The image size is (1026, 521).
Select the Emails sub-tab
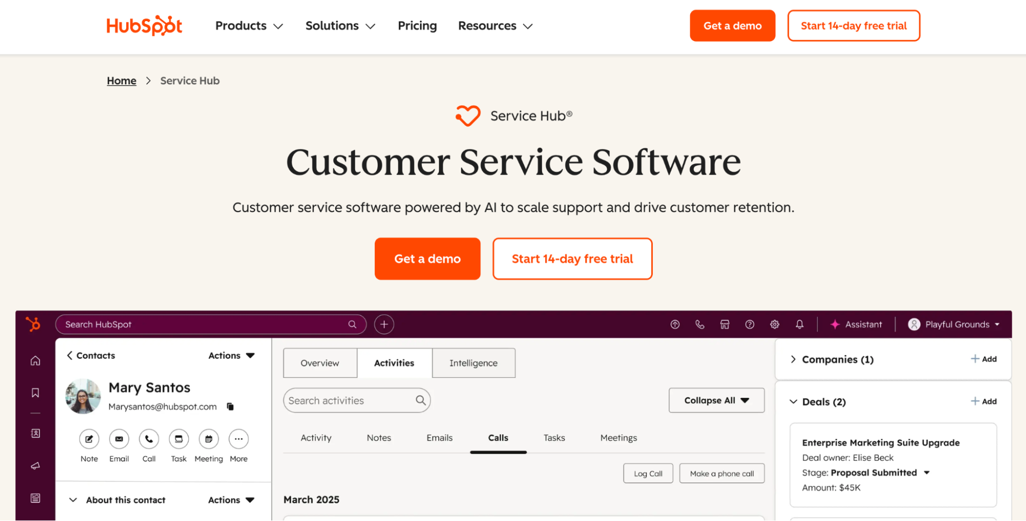pyautogui.click(x=439, y=438)
